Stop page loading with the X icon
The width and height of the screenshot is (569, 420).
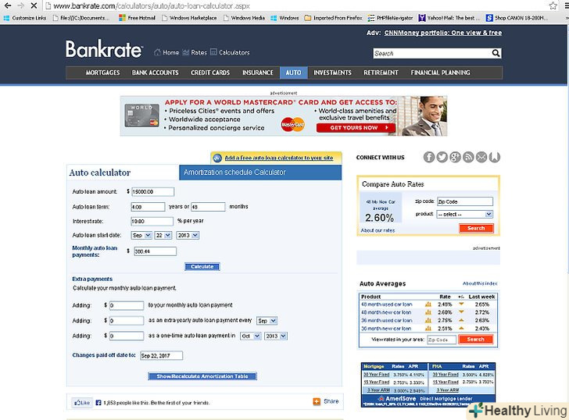34,5
